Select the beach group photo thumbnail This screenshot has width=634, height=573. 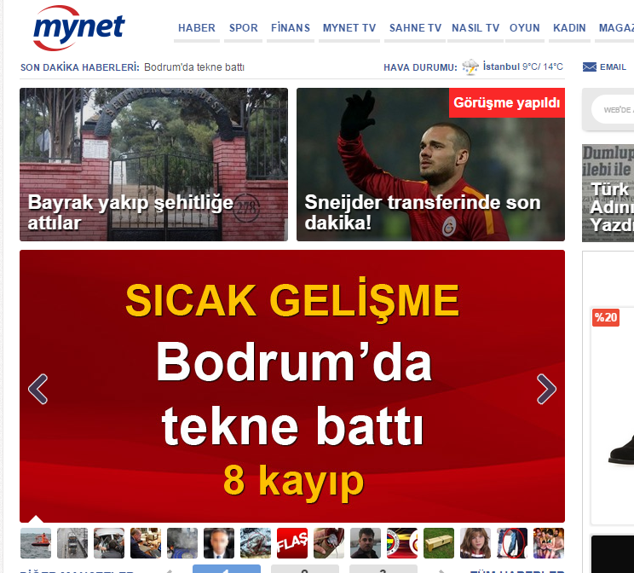(549, 543)
